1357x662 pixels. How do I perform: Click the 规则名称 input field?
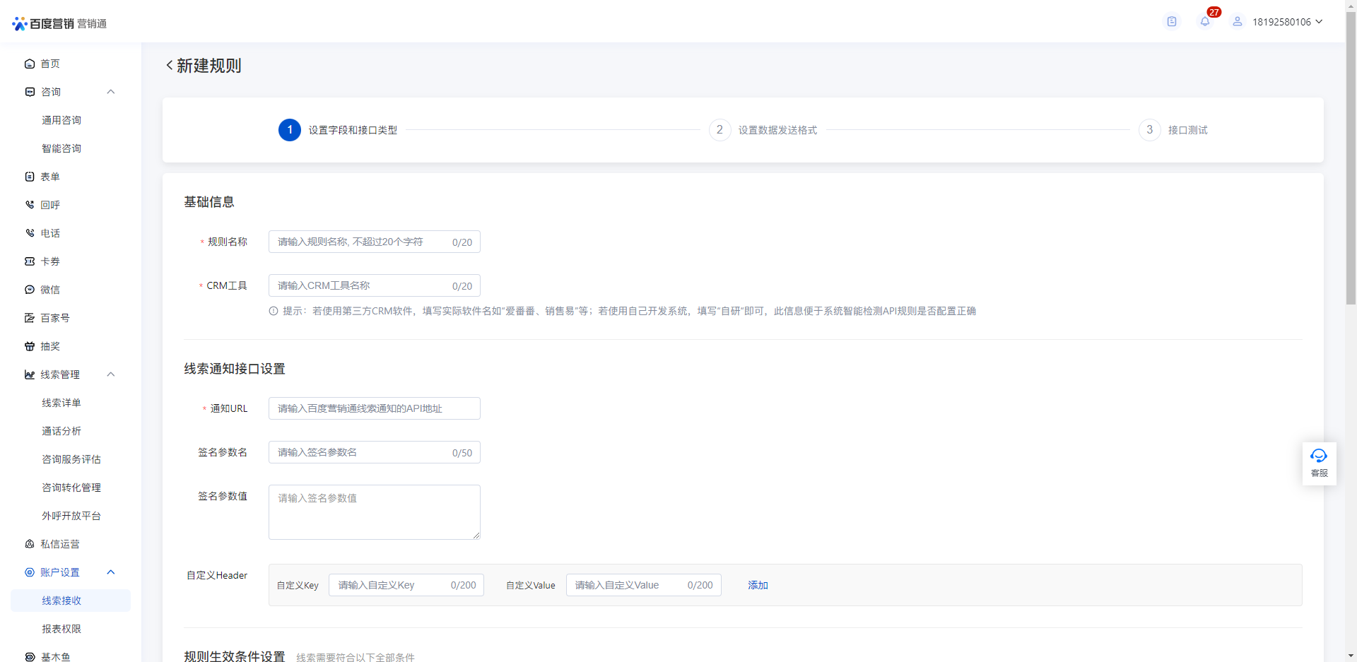pos(360,242)
